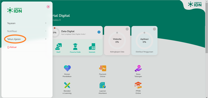Click 'Ayo Lengkapi Data Digital Anda !' text
The width and height of the screenshot is (208, 98).
(x=73, y=34)
